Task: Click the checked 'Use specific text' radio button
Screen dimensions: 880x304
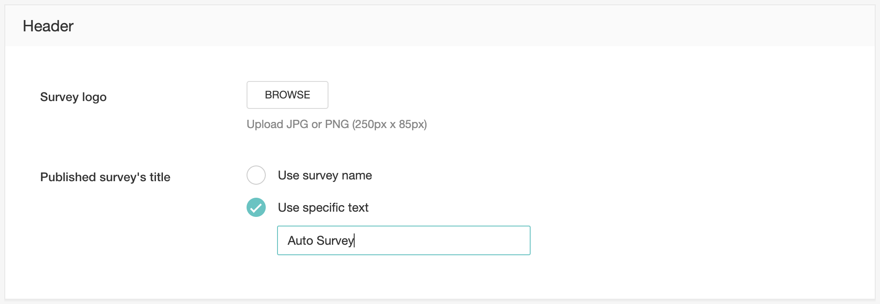Action: click(256, 207)
